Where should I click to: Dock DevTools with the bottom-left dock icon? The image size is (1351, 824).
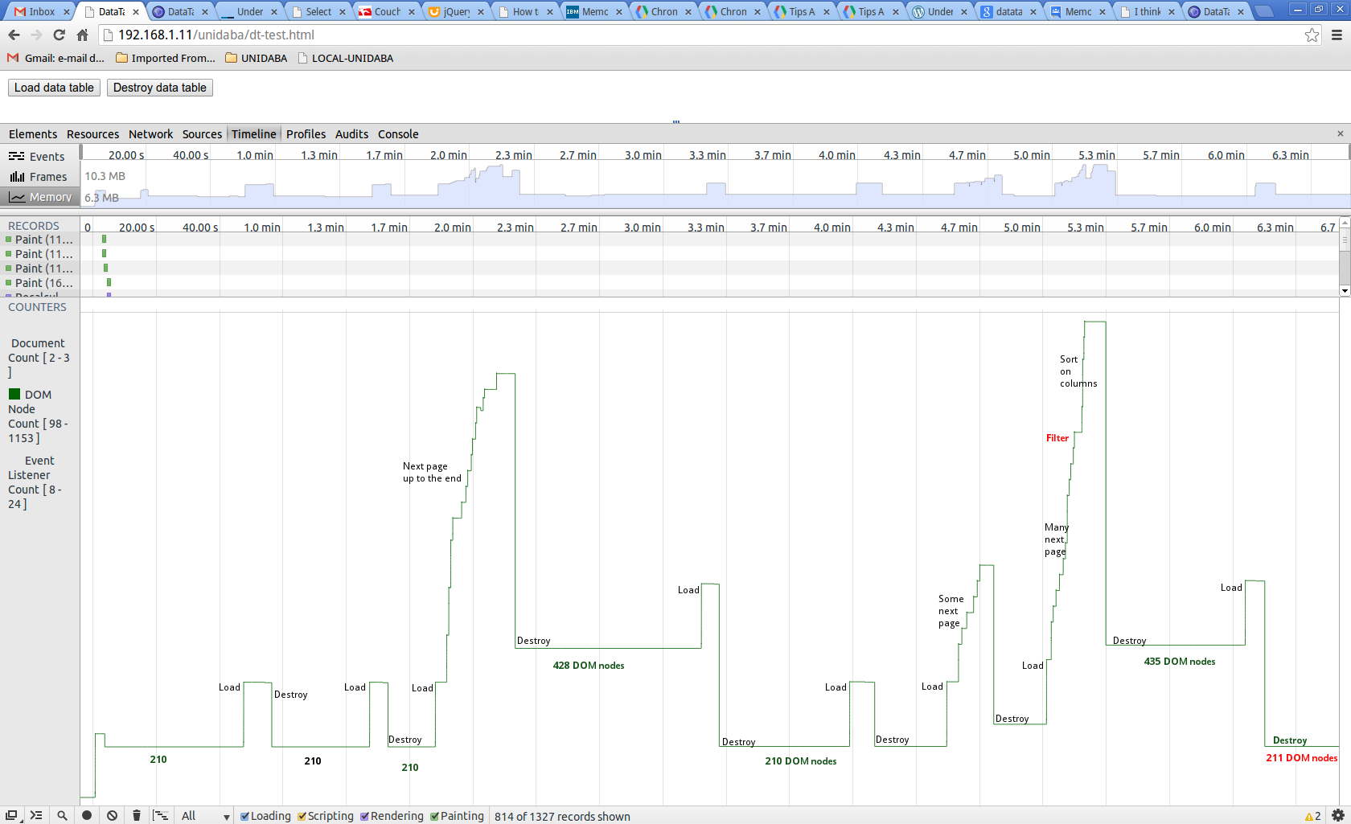tap(11, 815)
